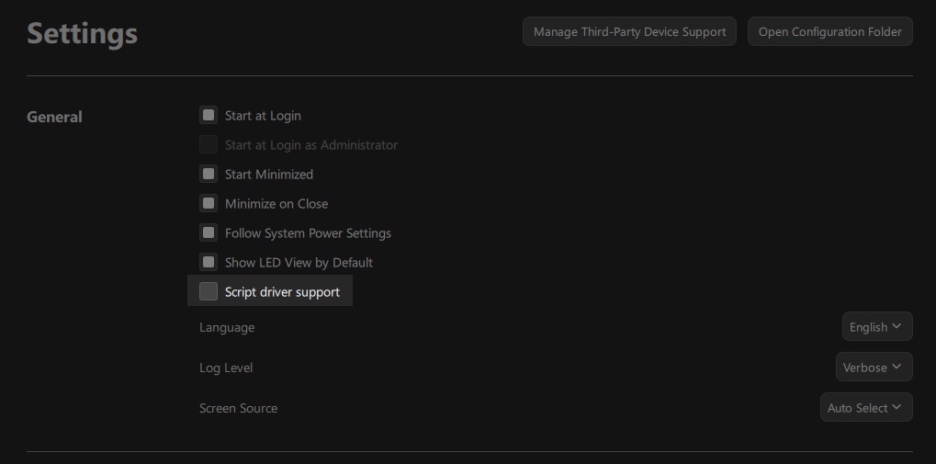The width and height of the screenshot is (936, 464).
Task: Click the Minimize on Close label text
Action: tap(276, 204)
